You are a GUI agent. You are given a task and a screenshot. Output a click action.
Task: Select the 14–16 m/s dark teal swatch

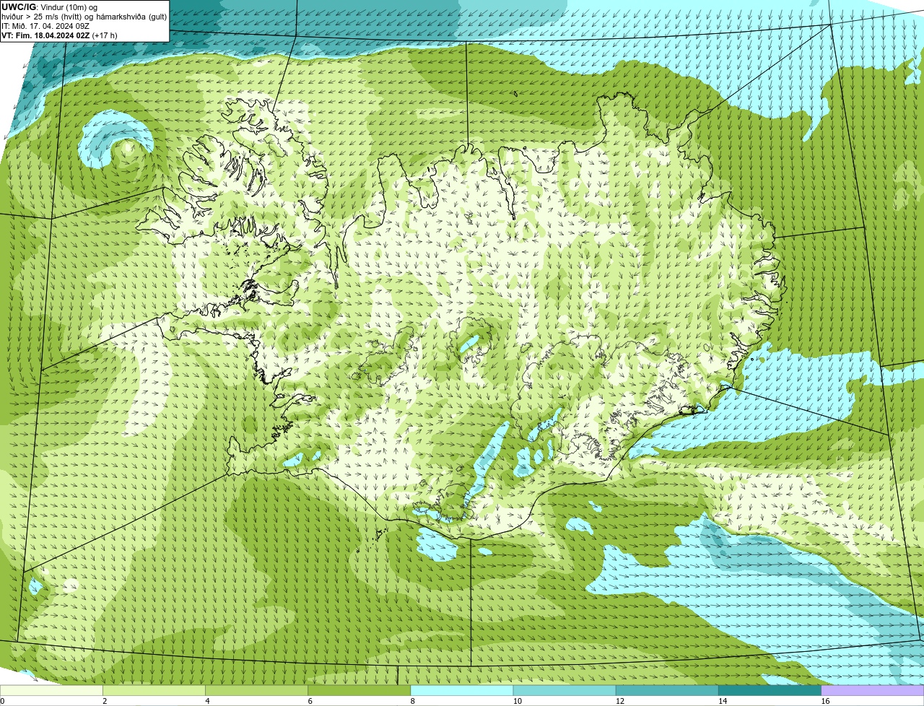click(x=769, y=690)
